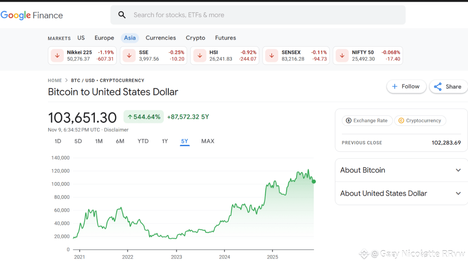Open the Share button

click(448, 87)
